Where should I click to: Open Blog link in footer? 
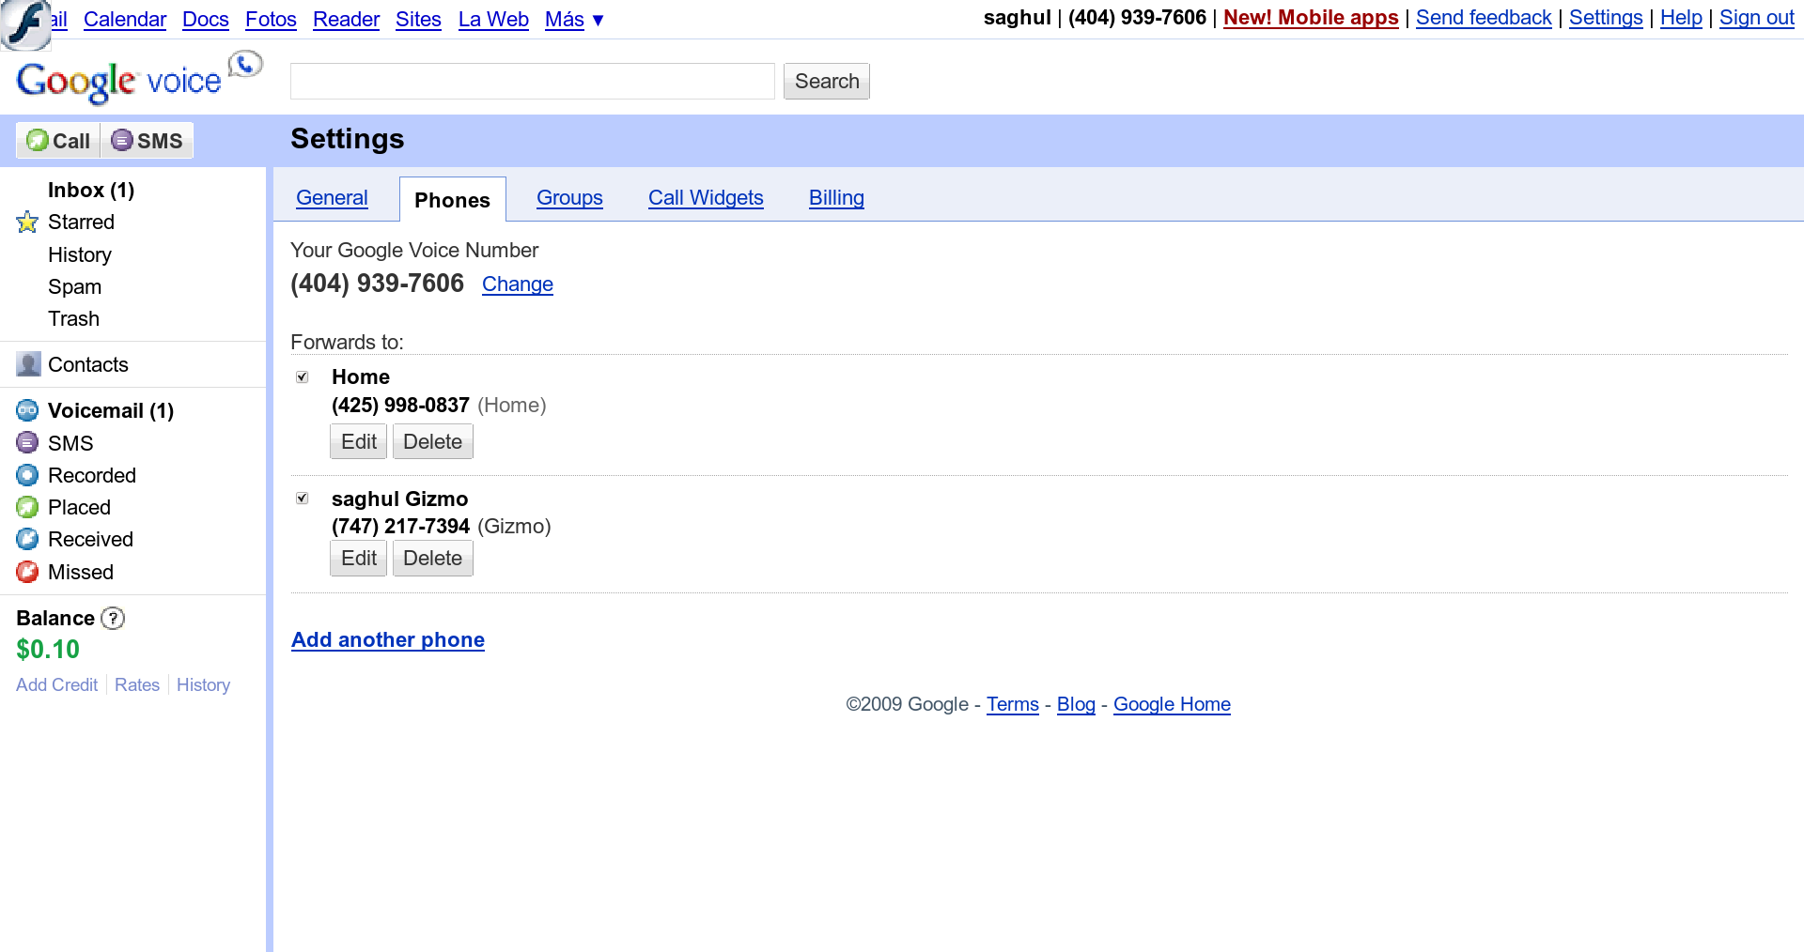(1076, 704)
